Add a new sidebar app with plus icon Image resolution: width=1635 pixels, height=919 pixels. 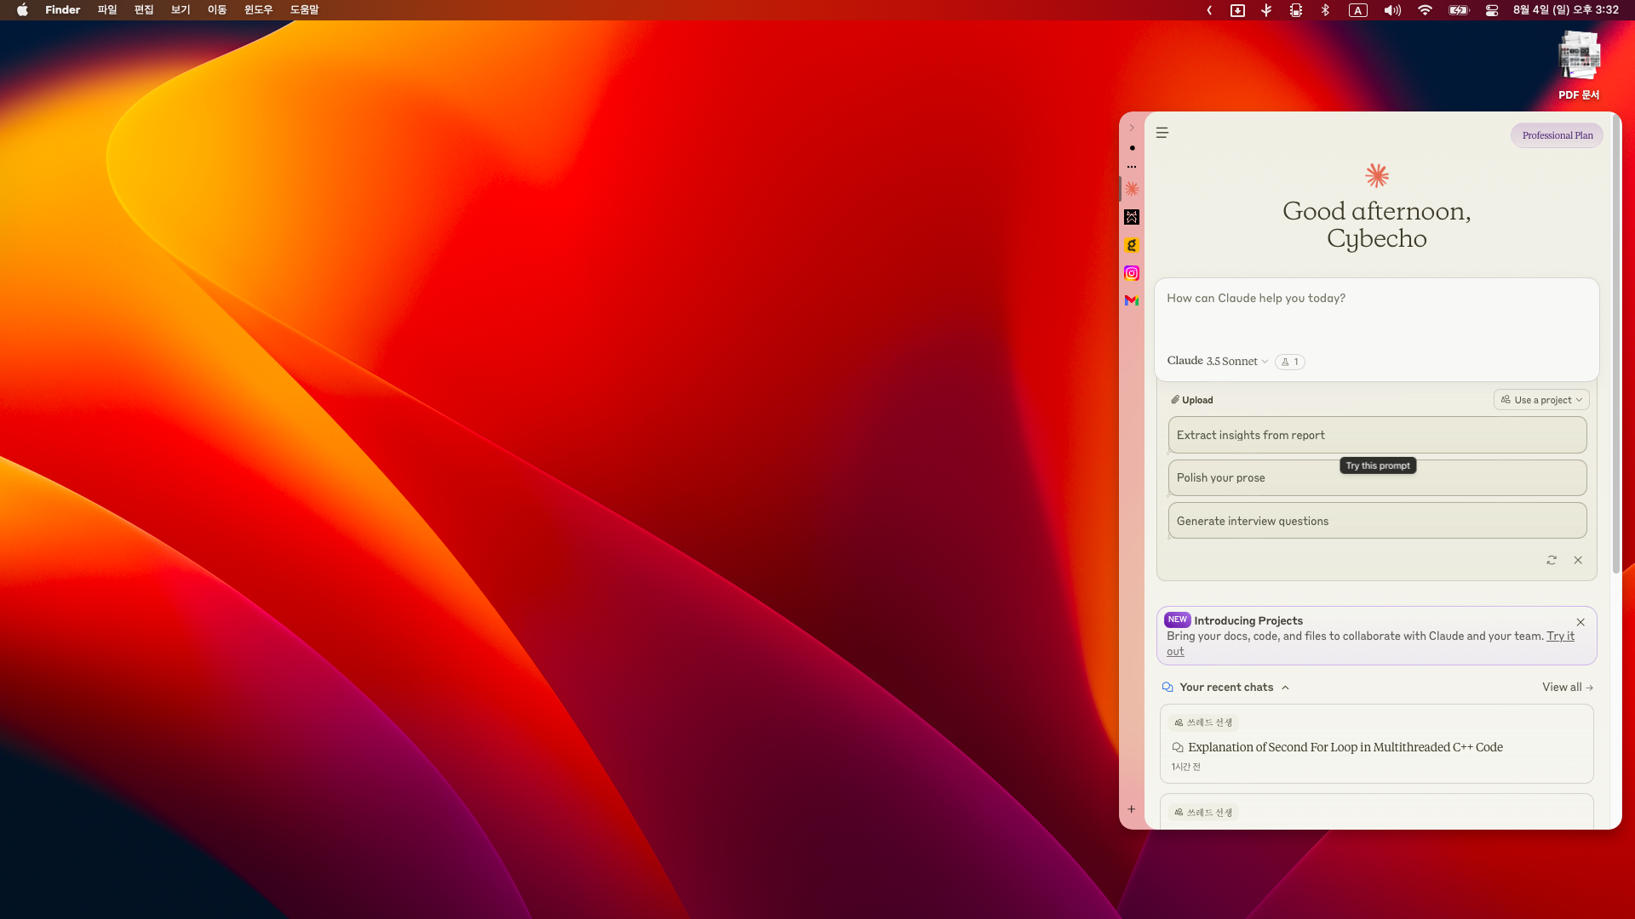(x=1132, y=809)
